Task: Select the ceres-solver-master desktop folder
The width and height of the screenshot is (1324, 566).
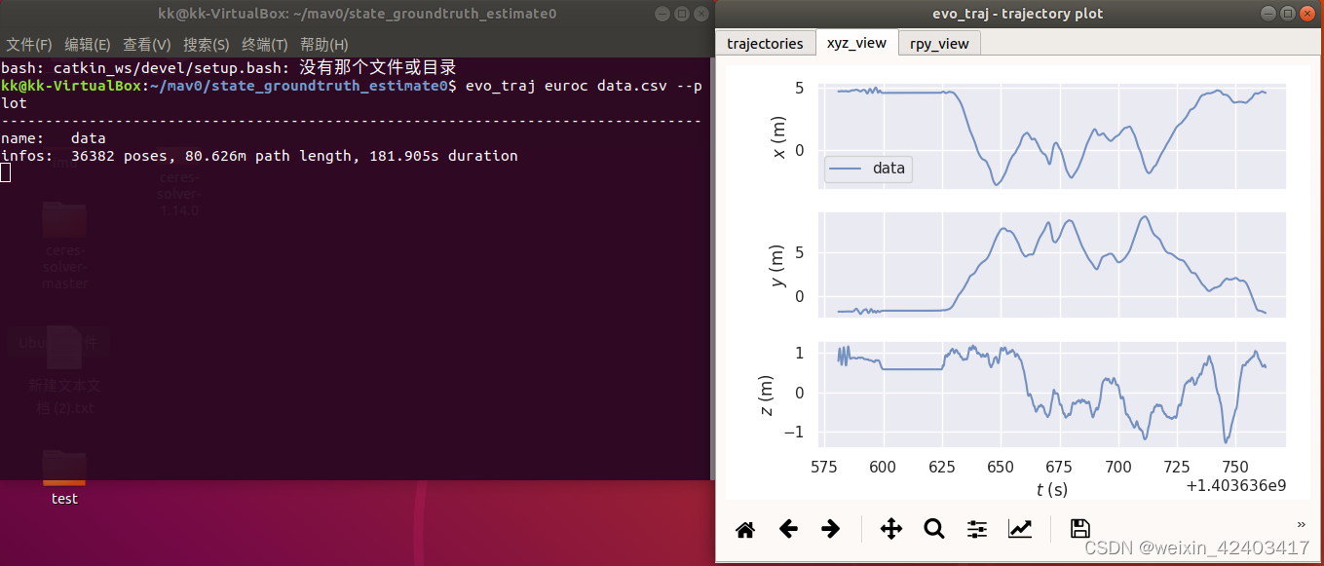Action: tap(65, 245)
